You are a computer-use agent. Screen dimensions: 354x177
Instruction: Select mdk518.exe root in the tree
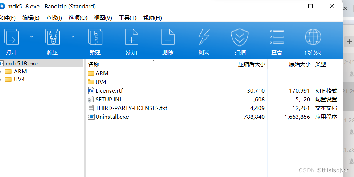[41, 64]
